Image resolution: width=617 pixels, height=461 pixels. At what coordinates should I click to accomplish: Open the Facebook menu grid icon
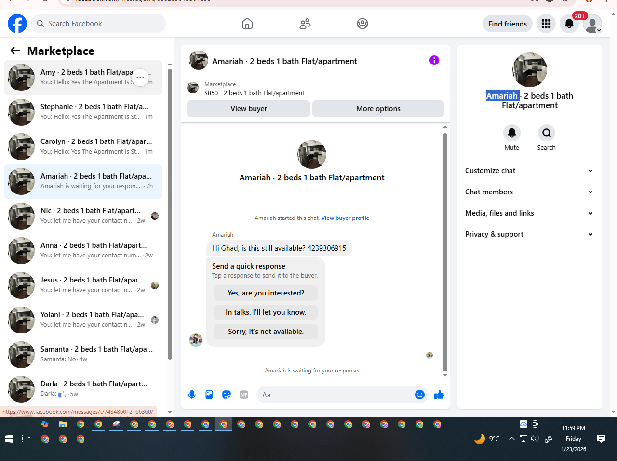coord(546,24)
